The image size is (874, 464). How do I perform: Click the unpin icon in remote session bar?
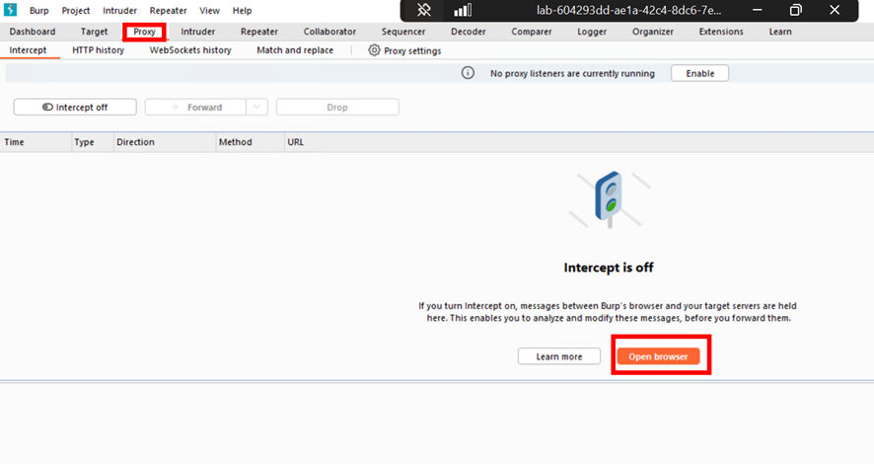coord(423,10)
